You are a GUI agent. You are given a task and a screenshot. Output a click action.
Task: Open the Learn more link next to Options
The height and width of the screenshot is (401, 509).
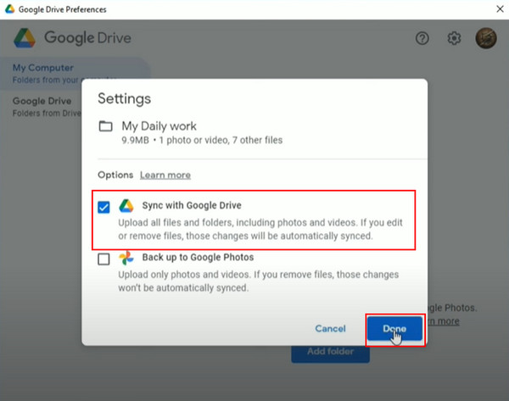(165, 175)
